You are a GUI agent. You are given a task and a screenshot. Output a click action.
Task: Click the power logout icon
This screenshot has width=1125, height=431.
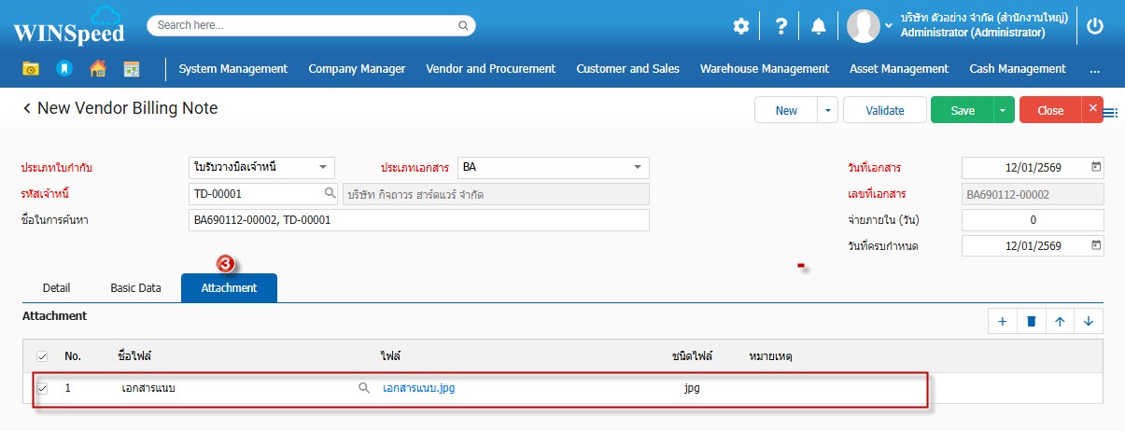tap(1095, 26)
